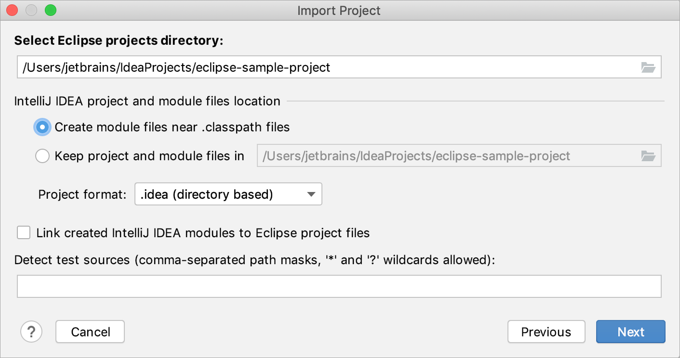
Task: Open help with the question mark button
Action: point(31,332)
